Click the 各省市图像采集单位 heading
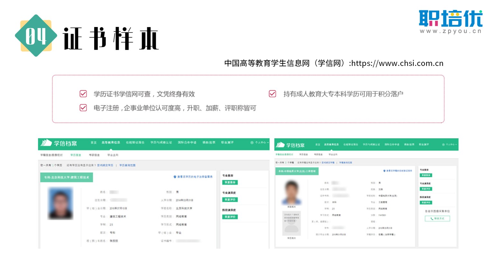The width and height of the screenshot is (494, 278). pos(437,211)
